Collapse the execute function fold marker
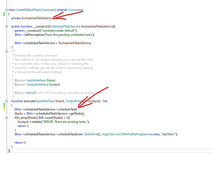The height and width of the screenshot is (170, 213). pos(6,101)
